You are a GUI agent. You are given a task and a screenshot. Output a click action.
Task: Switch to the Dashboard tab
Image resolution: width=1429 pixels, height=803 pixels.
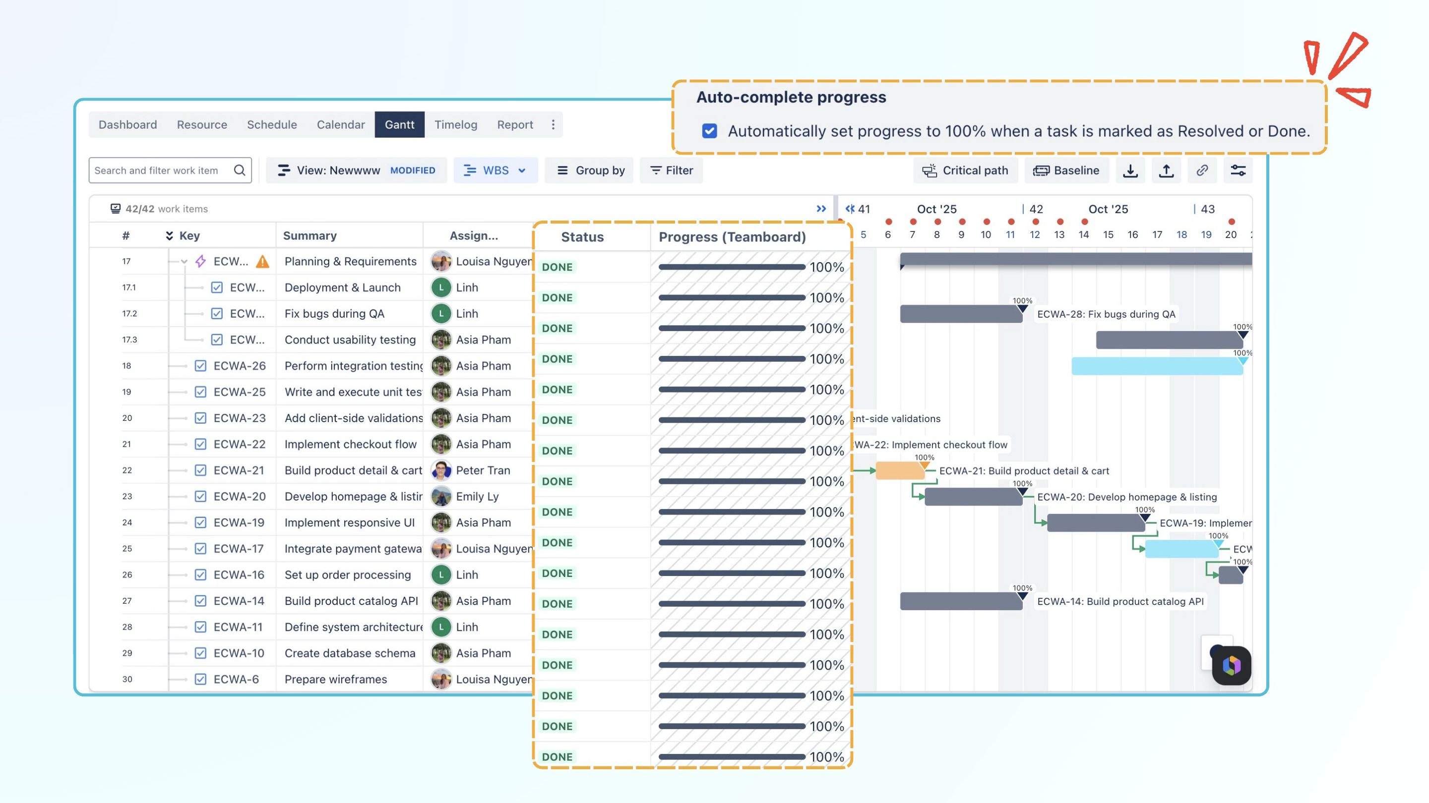pyautogui.click(x=127, y=125)
